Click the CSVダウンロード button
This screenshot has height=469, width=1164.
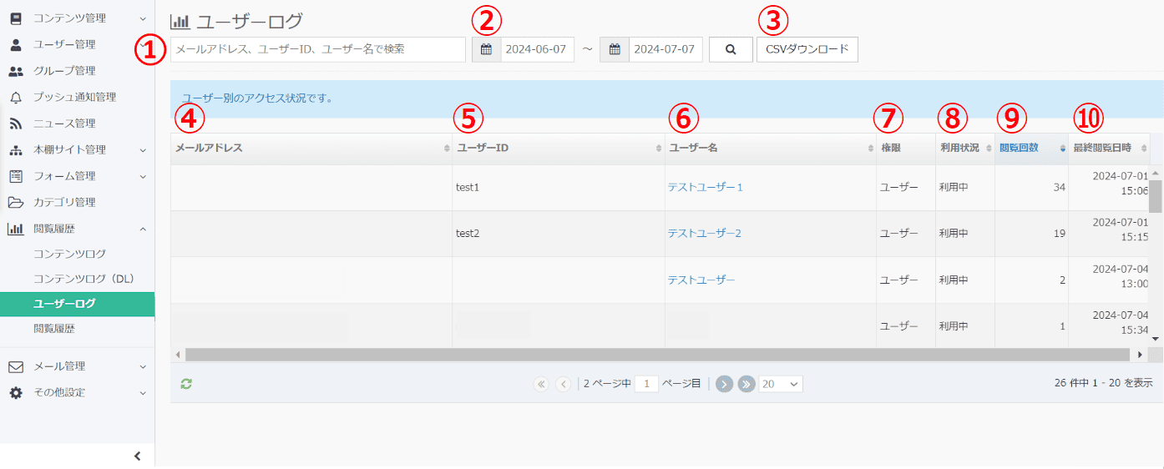coord(807,49)
